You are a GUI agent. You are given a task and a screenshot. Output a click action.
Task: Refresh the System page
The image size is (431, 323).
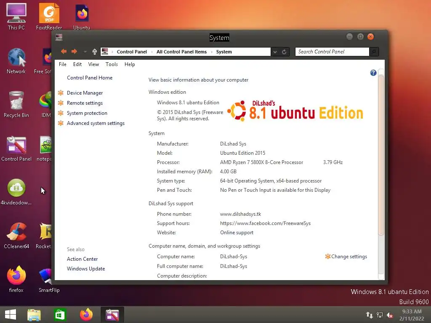[x=284, y=52]
